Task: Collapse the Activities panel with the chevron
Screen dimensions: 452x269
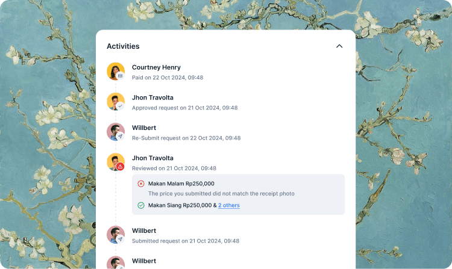Action: (339, 46)
